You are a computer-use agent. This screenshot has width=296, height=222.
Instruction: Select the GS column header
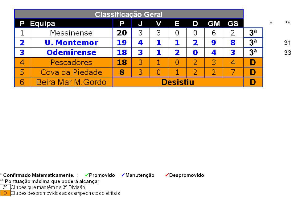tap(233, 23)
